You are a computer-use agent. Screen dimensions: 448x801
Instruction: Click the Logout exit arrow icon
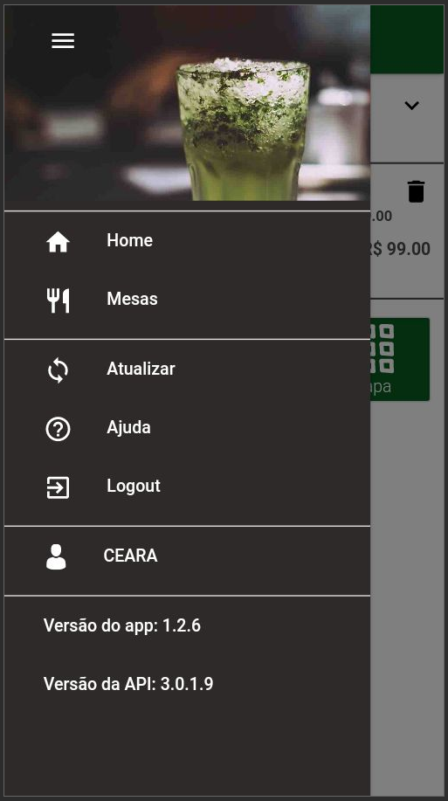coord(58,487)
